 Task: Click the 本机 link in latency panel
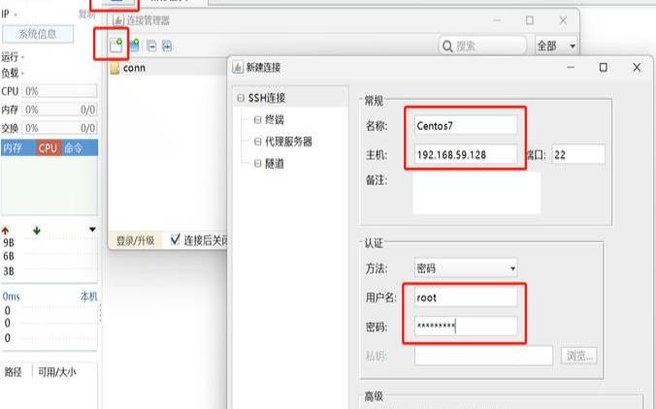point(88,297)
